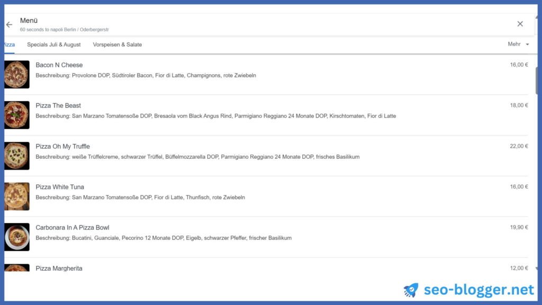
Task: Select the Pizza White Tuna entry title
Action: pos(60,187)
